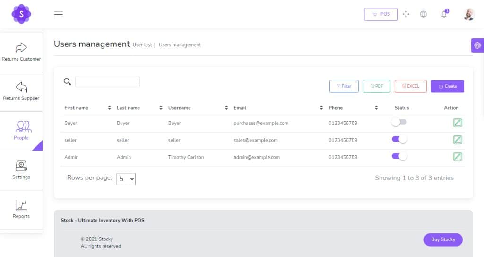484x257 pixels.
Task: Enable the Buyer user status toggle
Action: [399, 123]
